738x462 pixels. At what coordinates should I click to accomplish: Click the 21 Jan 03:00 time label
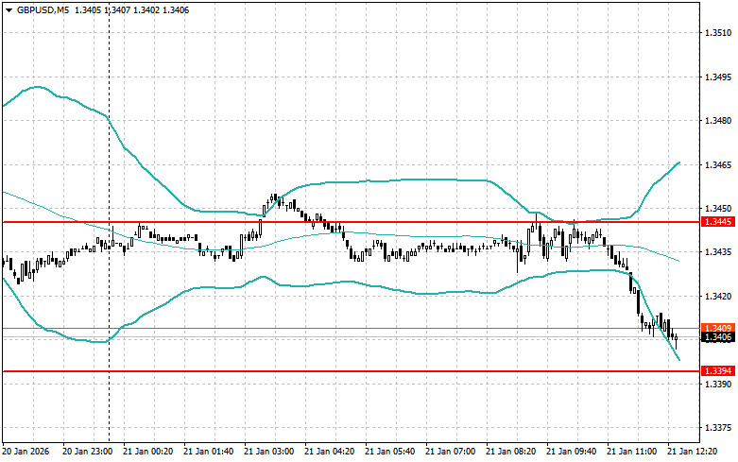268,452
